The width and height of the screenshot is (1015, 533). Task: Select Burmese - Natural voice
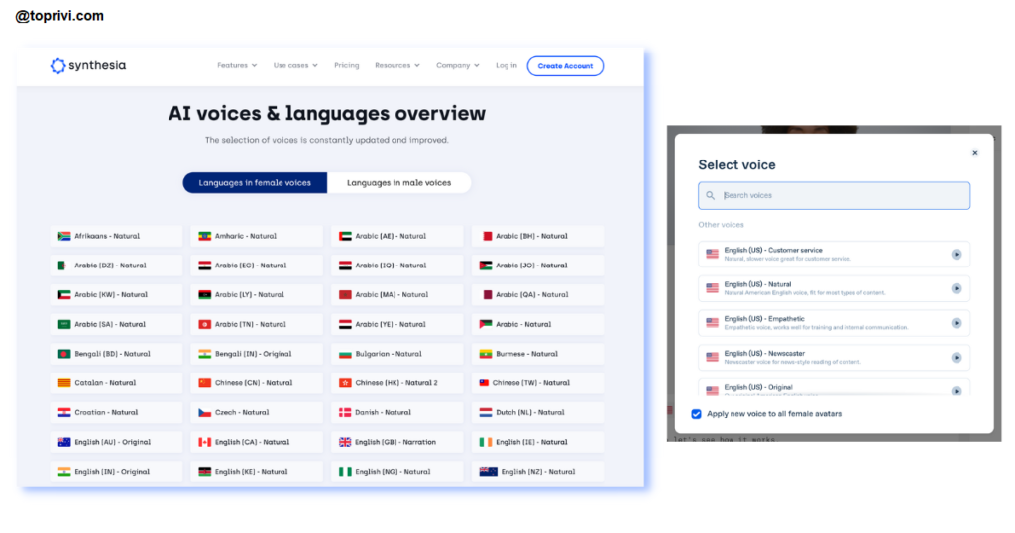538,354
